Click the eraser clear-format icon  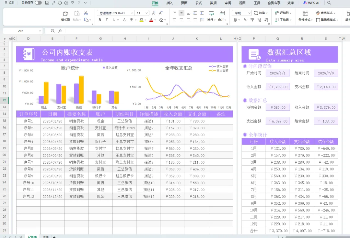point(161,20)
